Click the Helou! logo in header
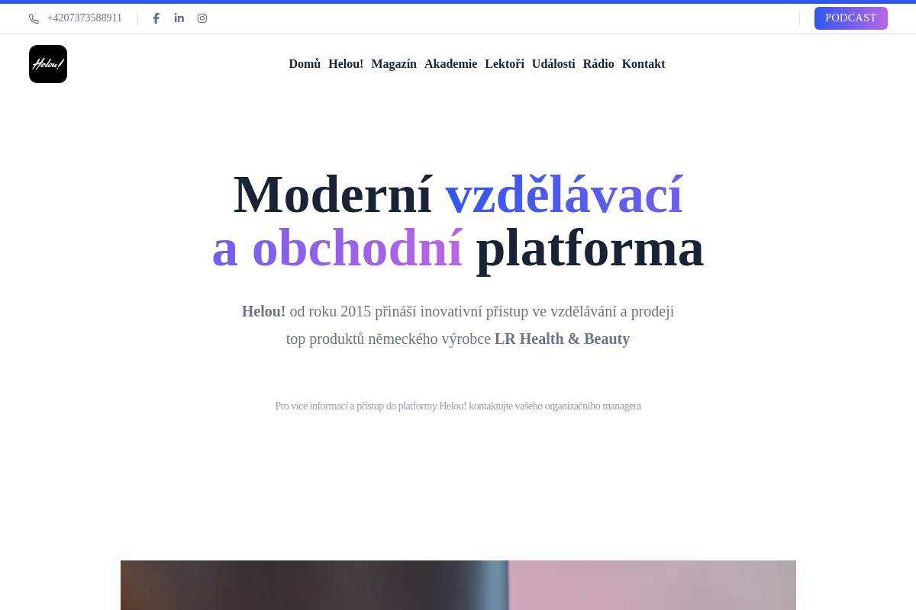916x610 pixels. pos(48,64)
